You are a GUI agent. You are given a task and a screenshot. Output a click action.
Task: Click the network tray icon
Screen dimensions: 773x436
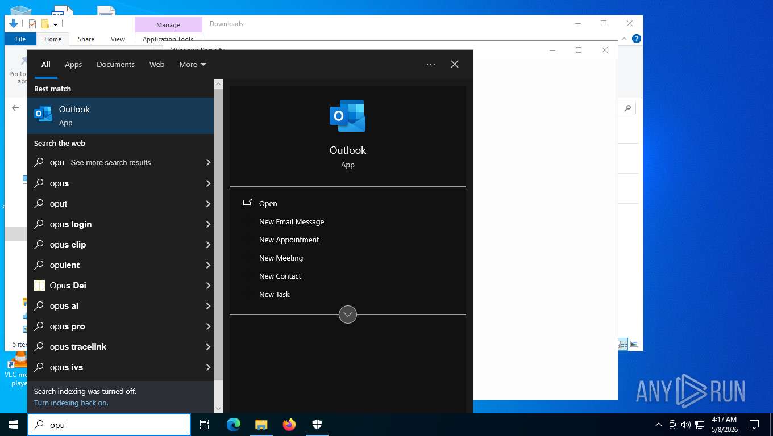coord(700,425)
